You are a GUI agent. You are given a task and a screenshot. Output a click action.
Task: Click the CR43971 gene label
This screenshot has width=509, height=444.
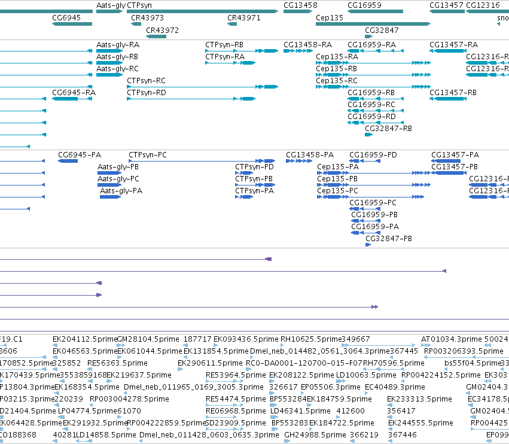pos(244,17)
